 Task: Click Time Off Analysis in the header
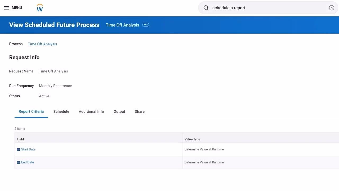click(x=122, y=25)
